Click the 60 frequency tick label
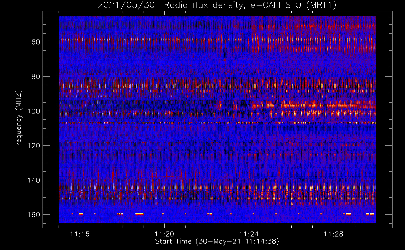The width and height of the screenshot is (405, 250). point(36,42)
